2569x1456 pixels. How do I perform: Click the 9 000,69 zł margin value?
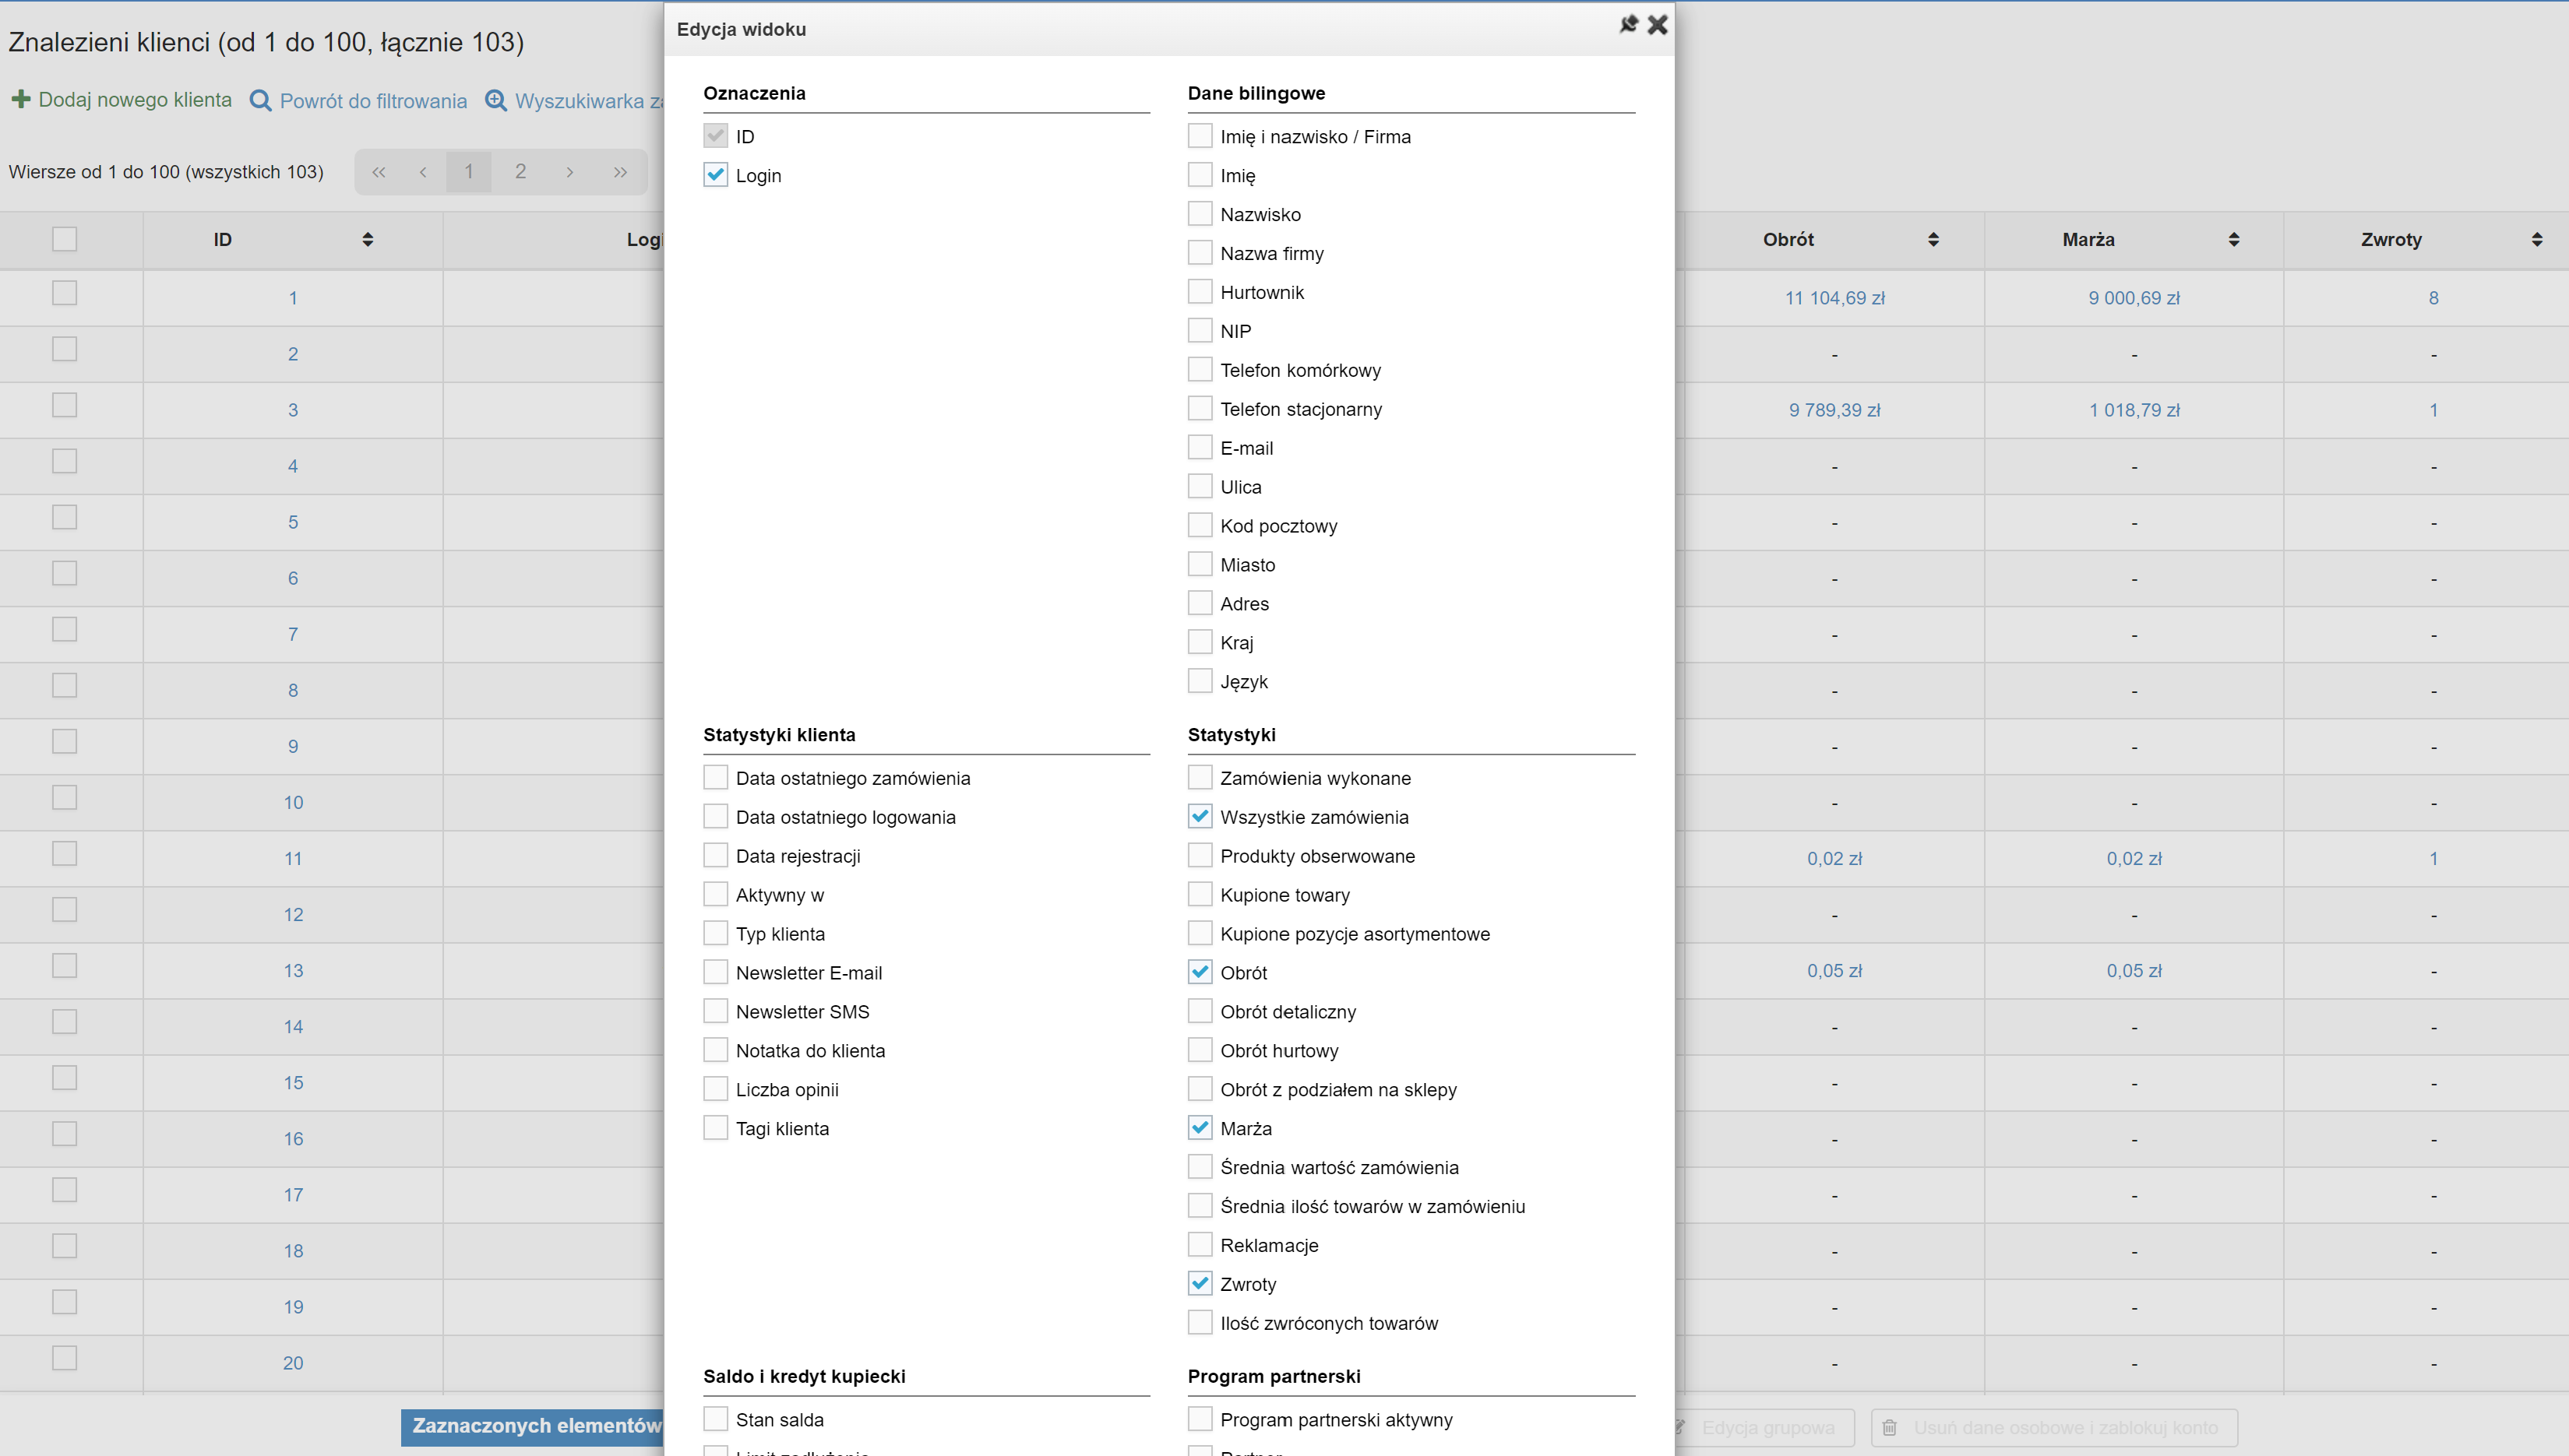[x=2134, y=298]
